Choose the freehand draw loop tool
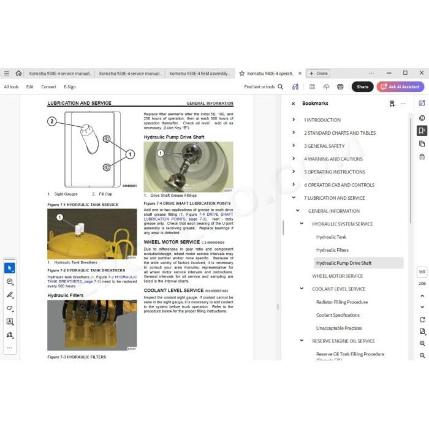Viewport: 429px width, 429px height. pyautogui.click(x=10, y=308)
